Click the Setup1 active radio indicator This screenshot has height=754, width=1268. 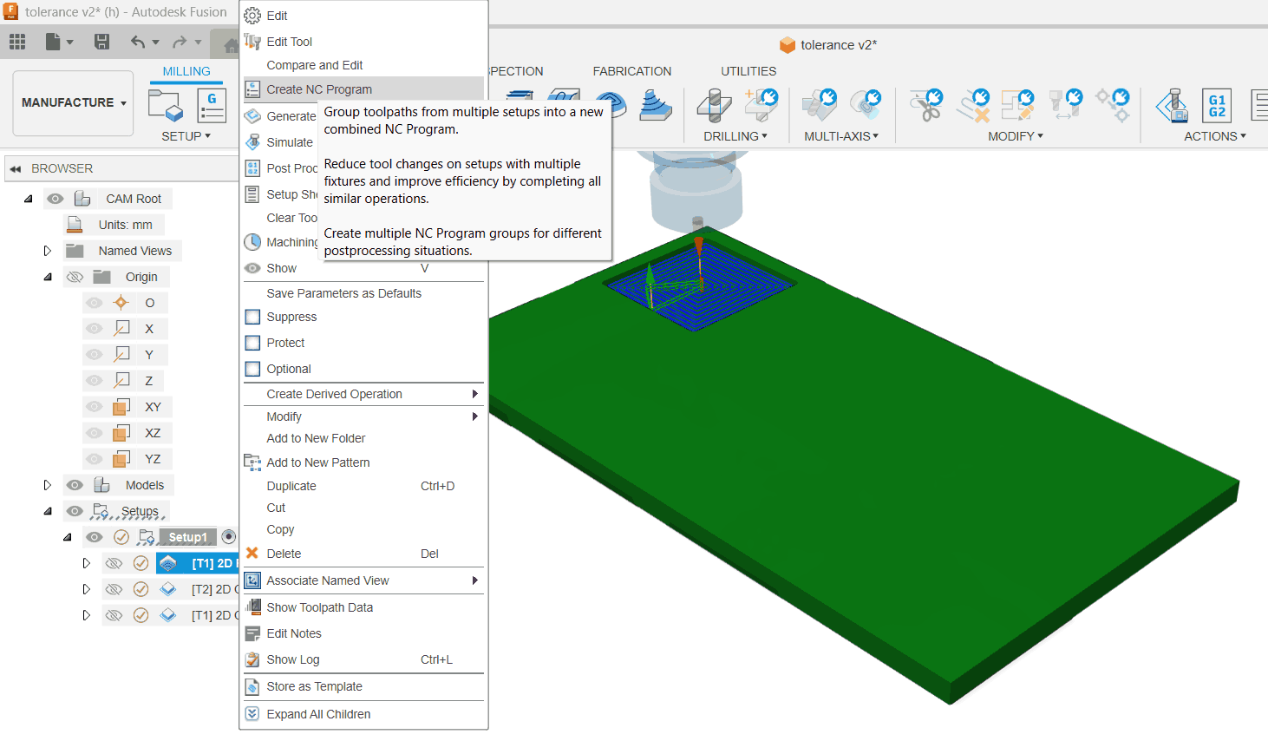229,537
